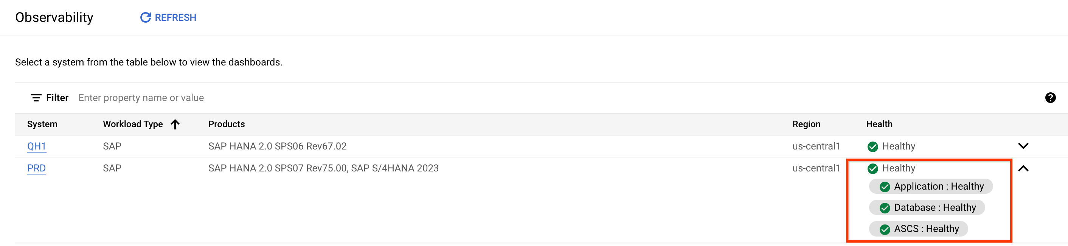
Task: Click the Application Healthy status chip
Action: click(930, 186)
